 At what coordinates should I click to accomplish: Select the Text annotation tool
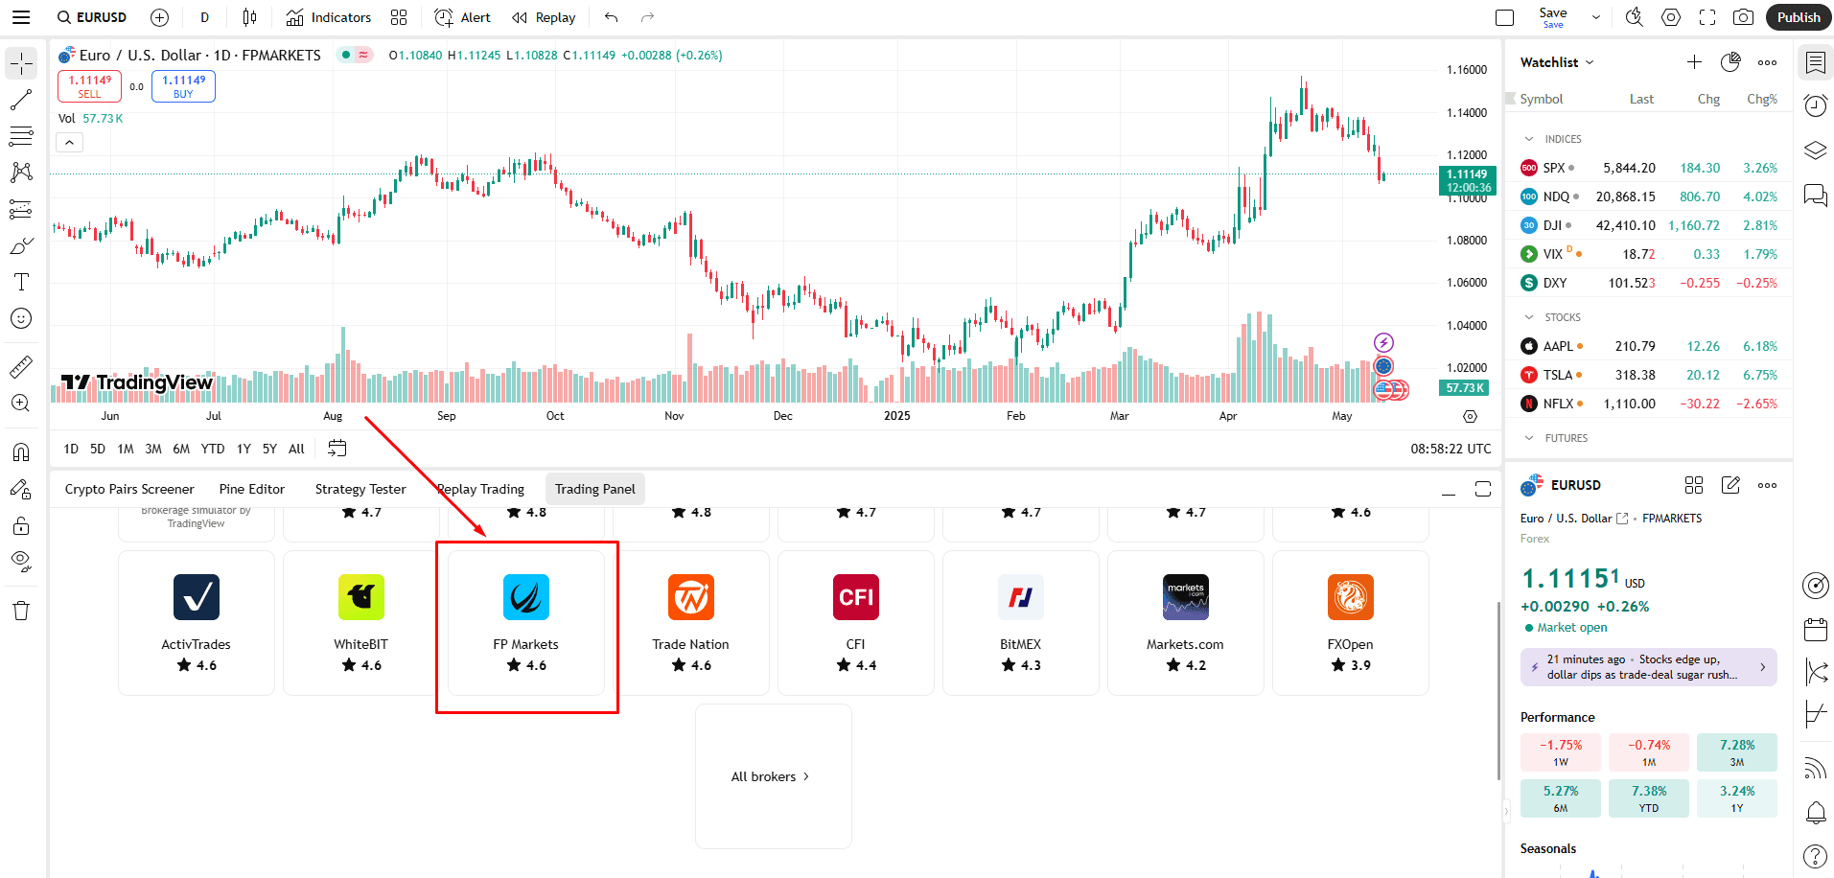[20, 282]
